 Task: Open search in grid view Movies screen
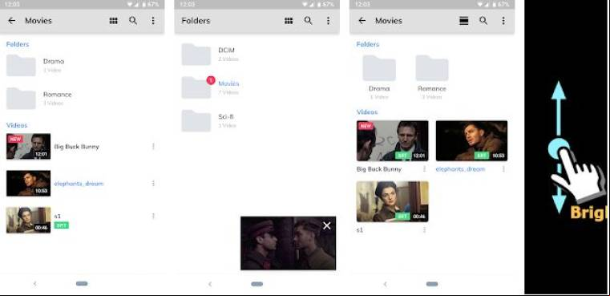tap(483, 21)
